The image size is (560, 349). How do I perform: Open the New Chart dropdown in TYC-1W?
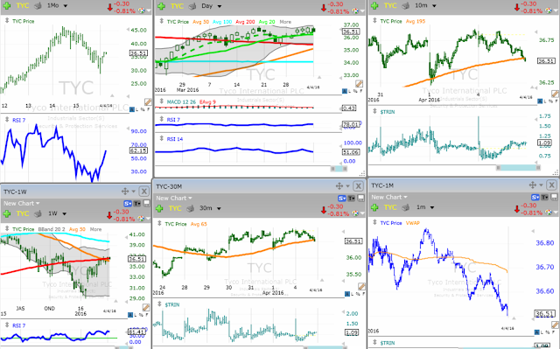pyautogui.click(x=21, y=204)
